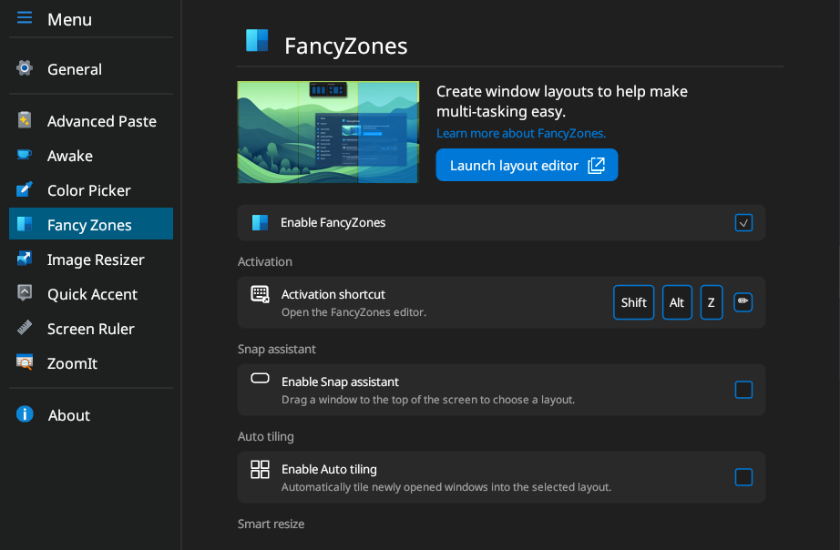Click the Image Resizer icon

25,259
